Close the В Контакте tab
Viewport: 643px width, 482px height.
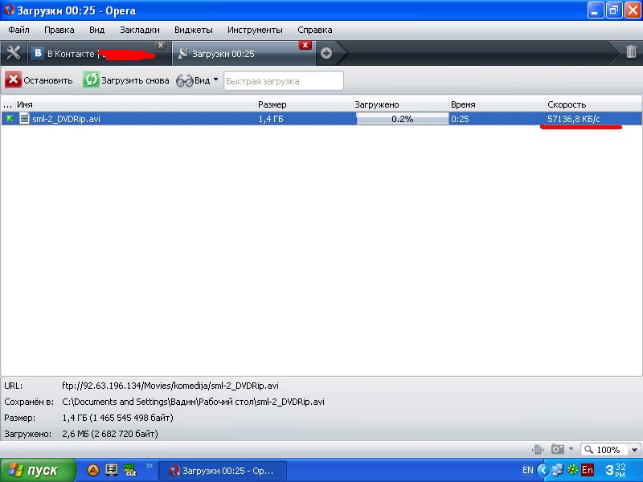161,45
